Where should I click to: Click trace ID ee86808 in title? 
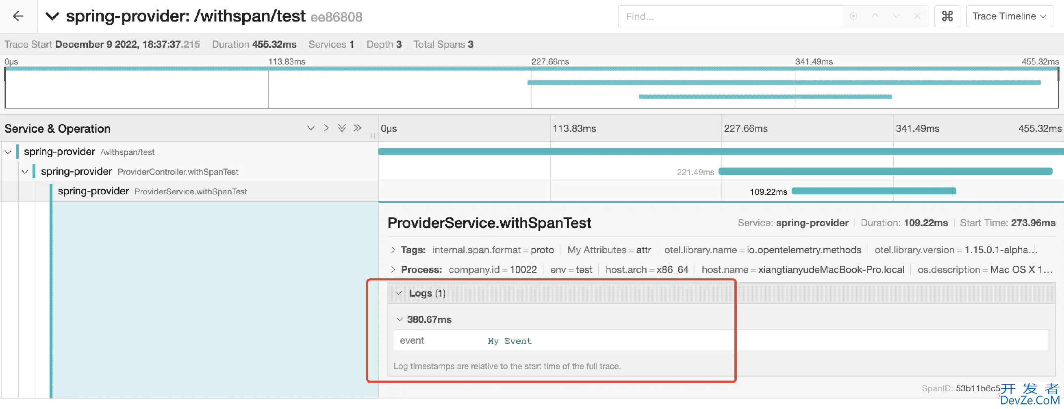pyautogui.click(x=336, y=17)
